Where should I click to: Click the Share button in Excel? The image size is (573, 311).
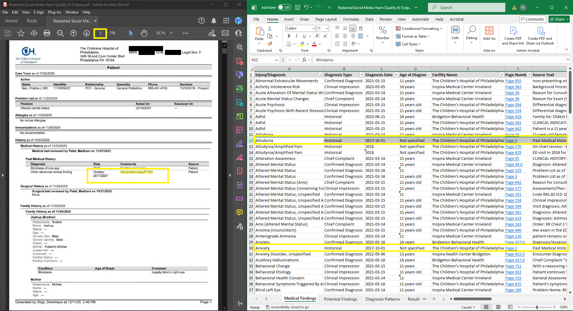coord(558,19)
